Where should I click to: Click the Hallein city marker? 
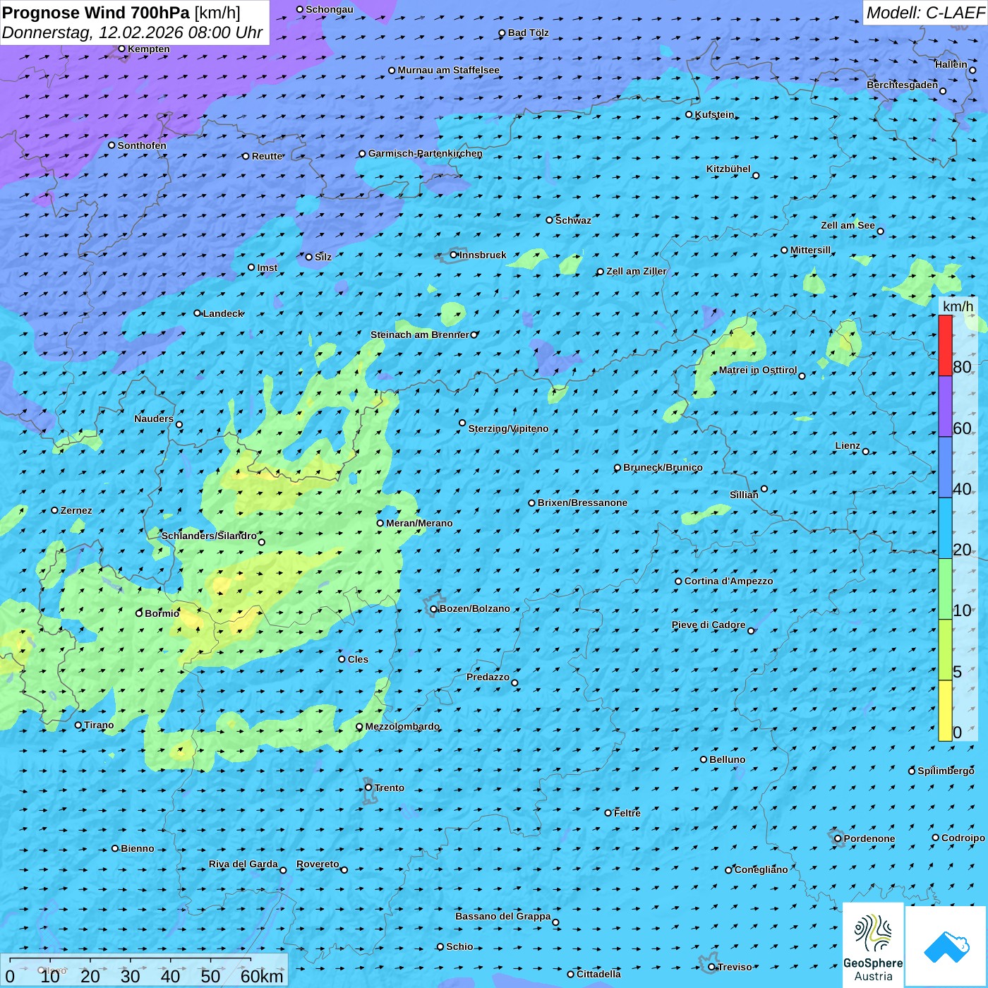coord(972,70)
